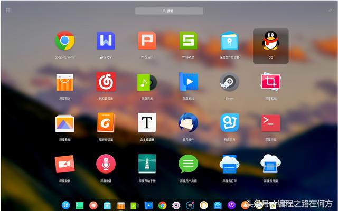The width and height of the screenshot is (338, 211).
Task: Open 深度商店 shopping bag icon in launcher grid
Action: point(64,82)
